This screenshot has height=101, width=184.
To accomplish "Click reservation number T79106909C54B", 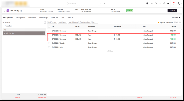I will click(116, 11).
